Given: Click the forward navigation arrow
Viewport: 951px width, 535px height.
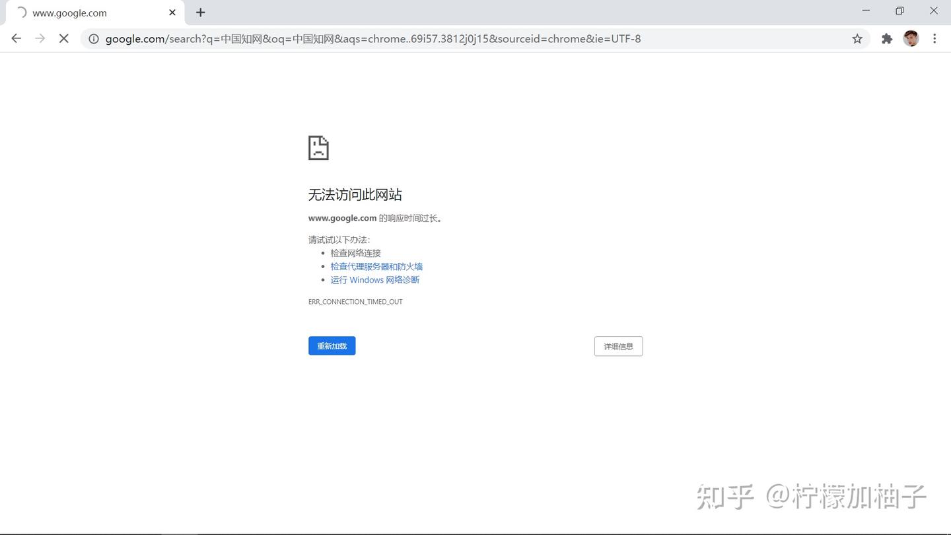Looking at the screenshot, I should click(x=40, y=39).
